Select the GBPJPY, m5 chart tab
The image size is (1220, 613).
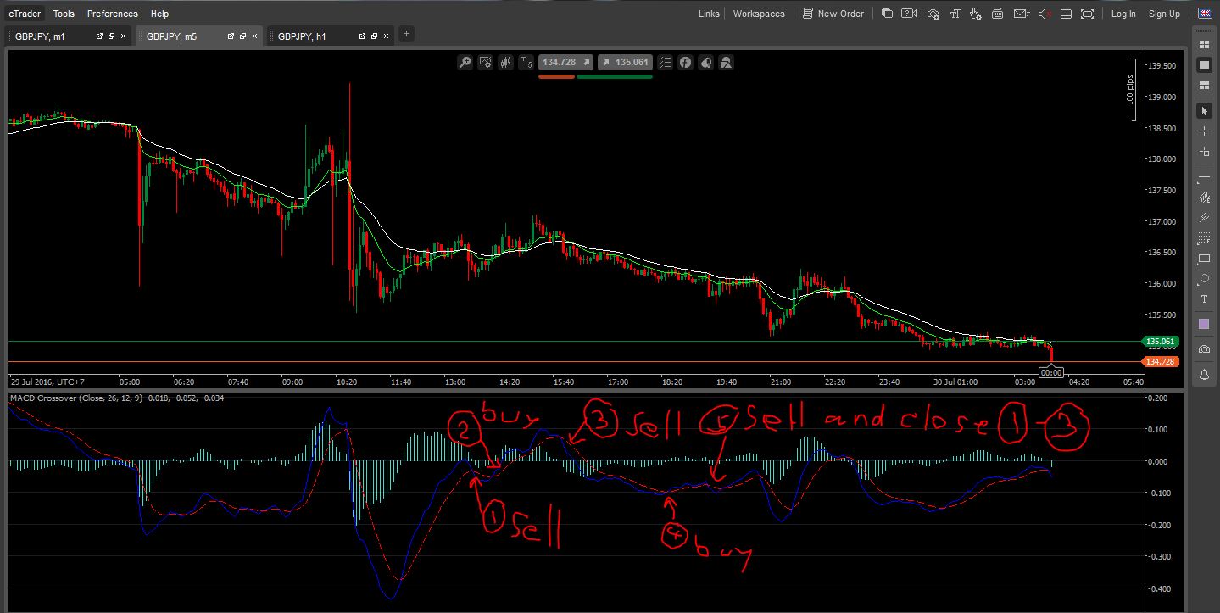point(199,36)
